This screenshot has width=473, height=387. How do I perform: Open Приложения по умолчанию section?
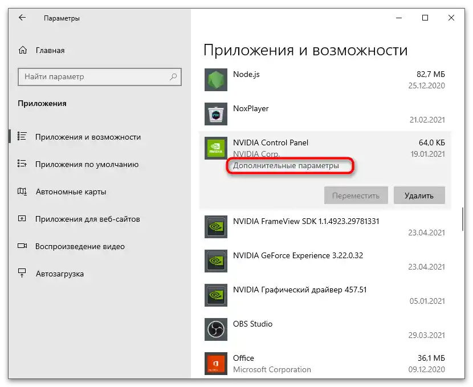(x=87, y=164)
